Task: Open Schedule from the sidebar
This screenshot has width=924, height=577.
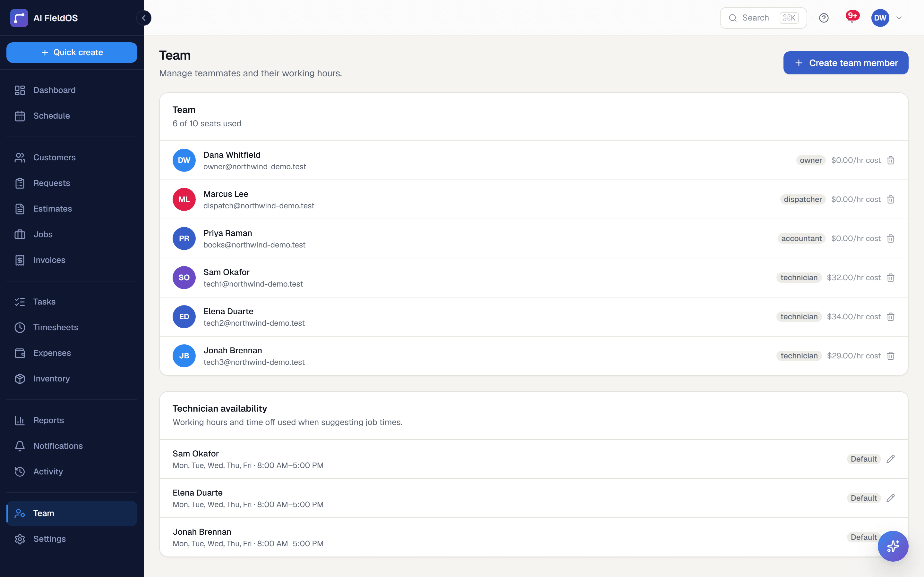Action: 72,116
